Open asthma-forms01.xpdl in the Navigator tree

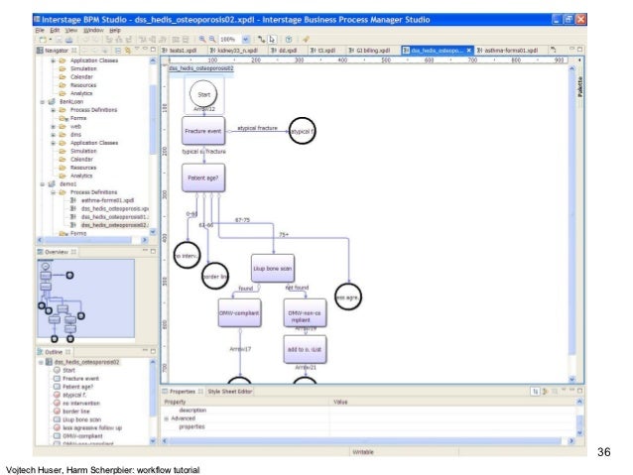(x=107, y=200)
